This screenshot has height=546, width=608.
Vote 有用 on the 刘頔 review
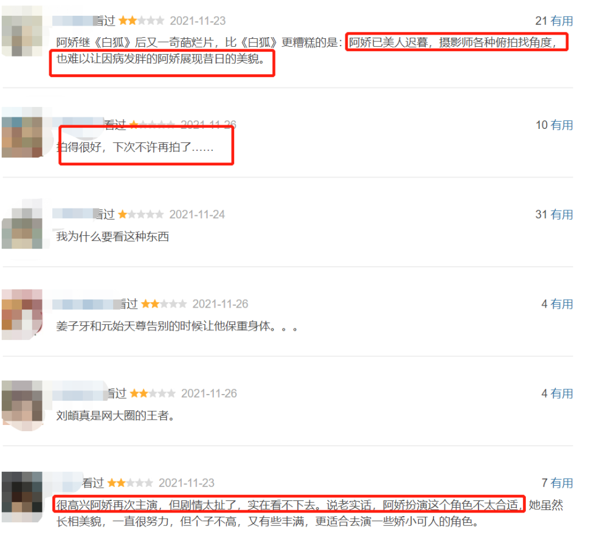[561, 393]
